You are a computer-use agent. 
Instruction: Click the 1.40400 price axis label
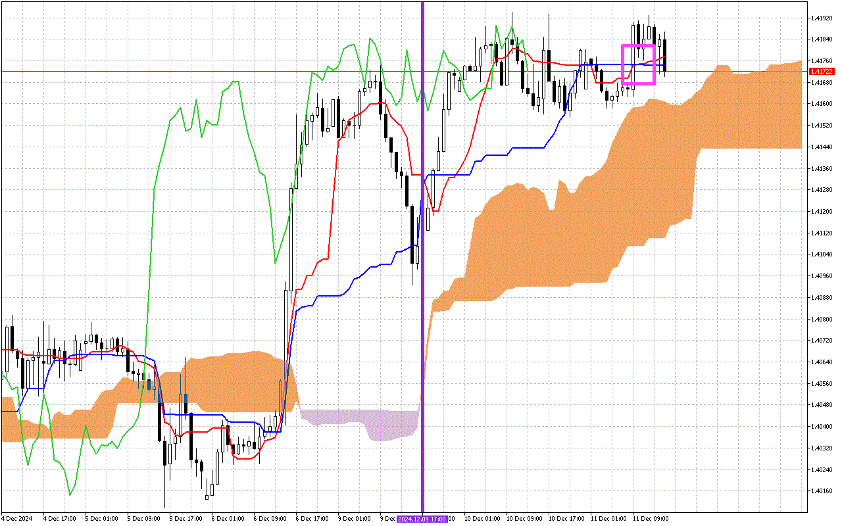point(822,427)
